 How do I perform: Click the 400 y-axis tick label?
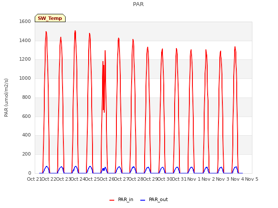(26, 135)
